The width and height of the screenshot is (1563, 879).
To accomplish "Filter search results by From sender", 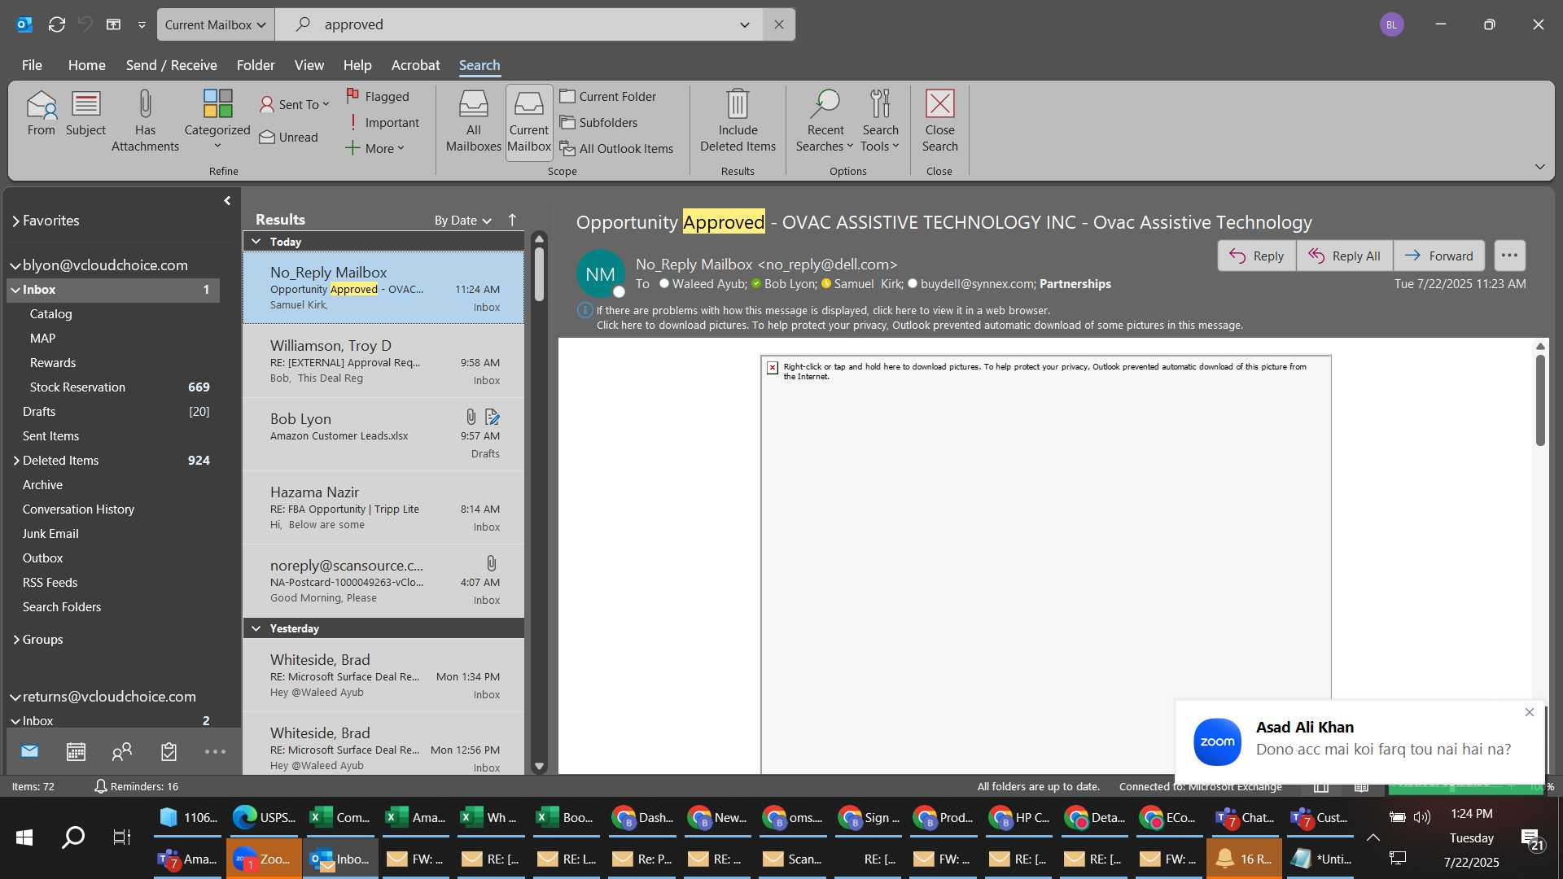I will pyautogui.click(x=41, y=114).
